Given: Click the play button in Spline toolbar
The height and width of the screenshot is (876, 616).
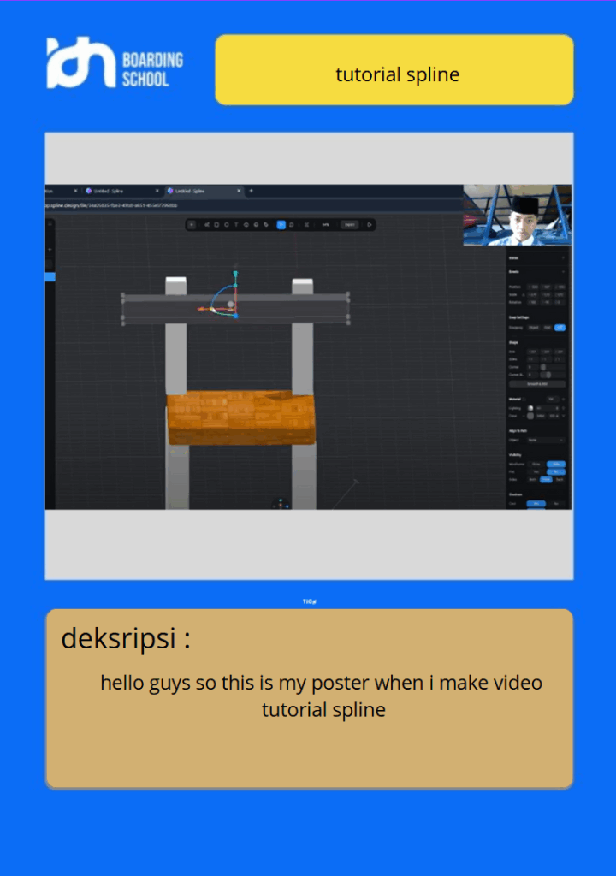Looking at the screenshot, I should click(370, 225).
